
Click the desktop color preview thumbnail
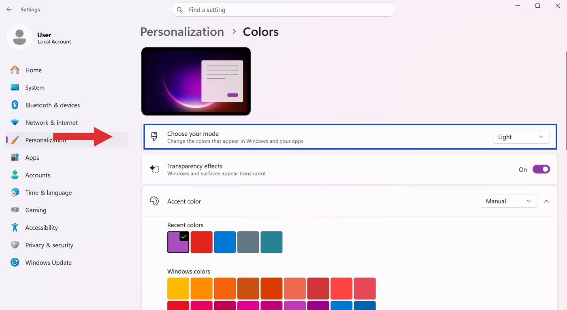tap(196, 81)
